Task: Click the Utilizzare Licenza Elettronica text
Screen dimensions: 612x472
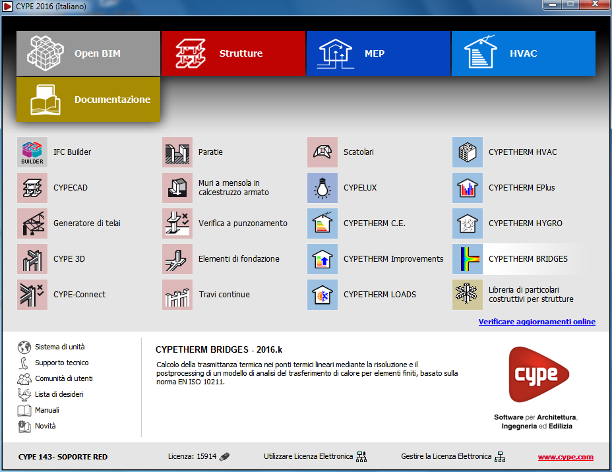Action: point(309,456)
